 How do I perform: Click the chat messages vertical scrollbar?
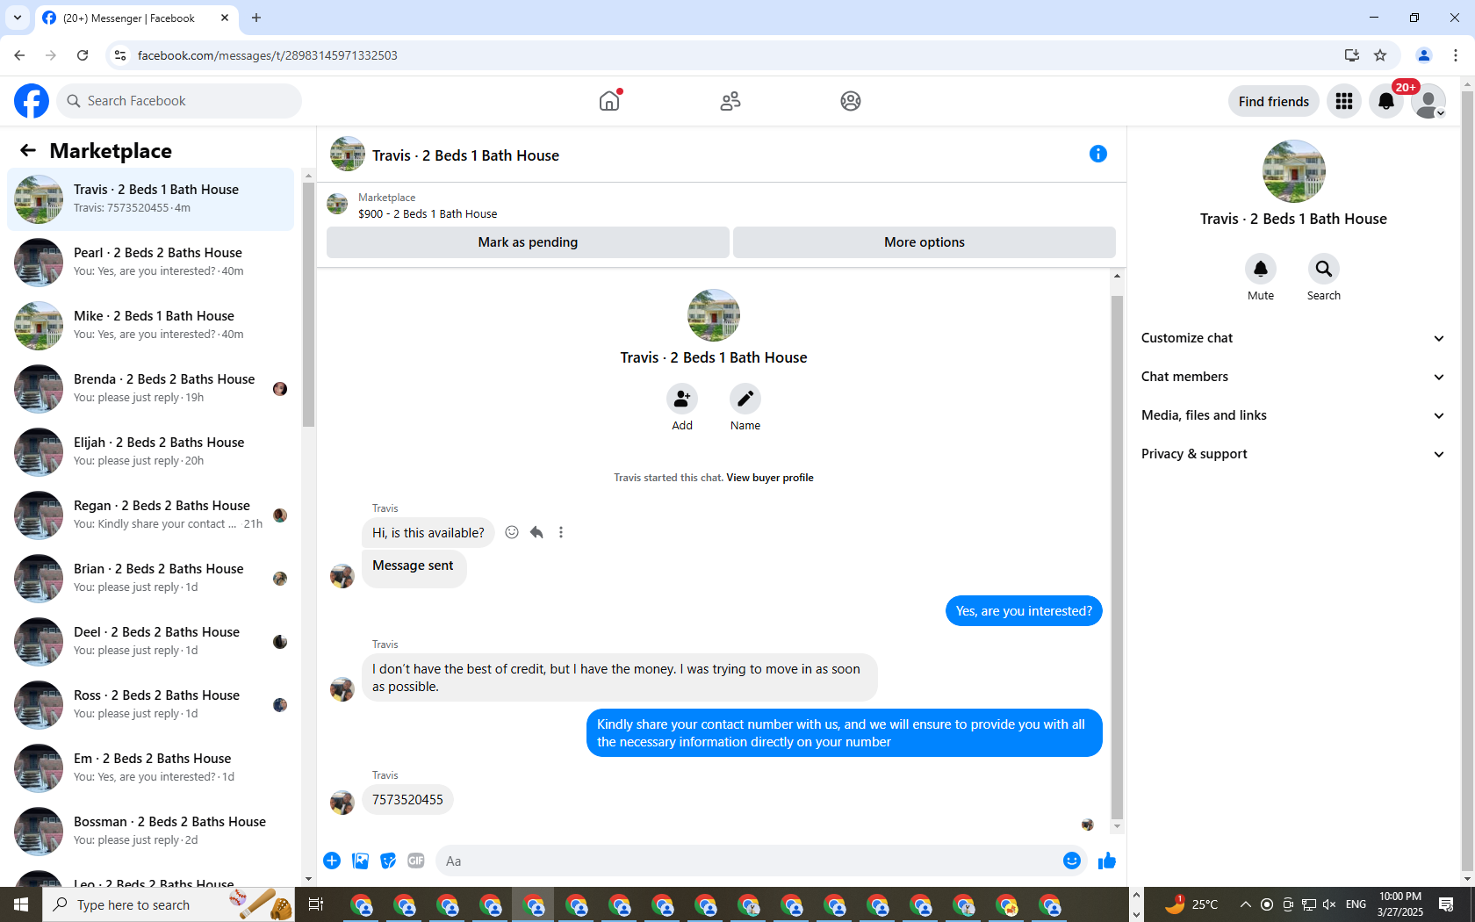(x=1117, y=557)
